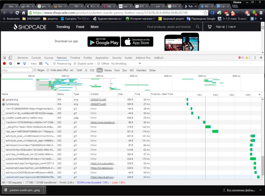The width and height of the screenshot is (265, 196).
Task: Tick the Hide data URLs checkbox
Action: click(x=48, y=70)
